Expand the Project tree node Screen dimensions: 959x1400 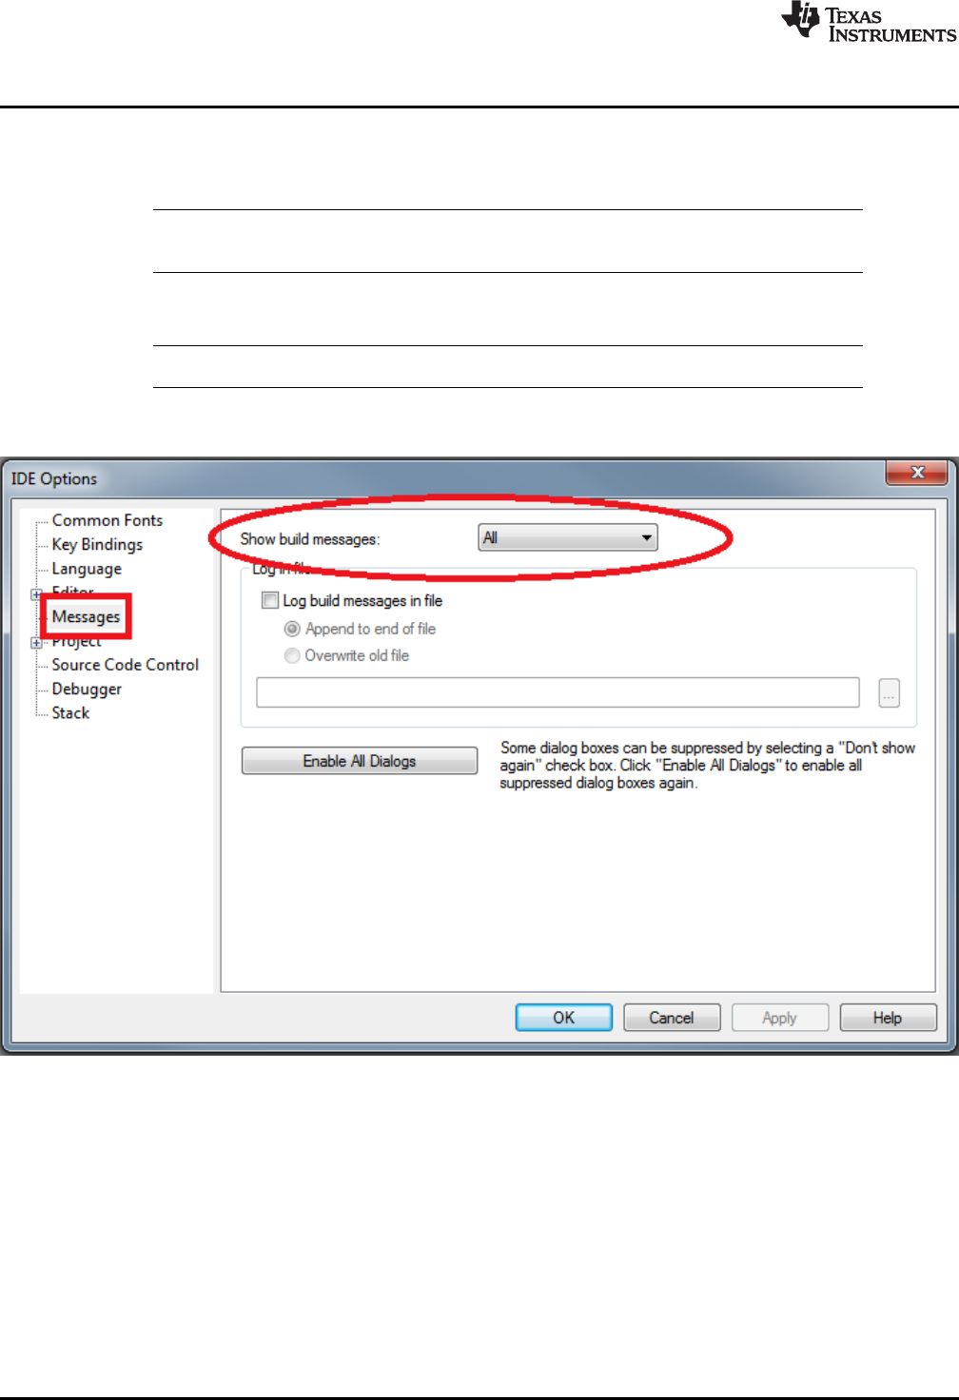coord(36,643)
